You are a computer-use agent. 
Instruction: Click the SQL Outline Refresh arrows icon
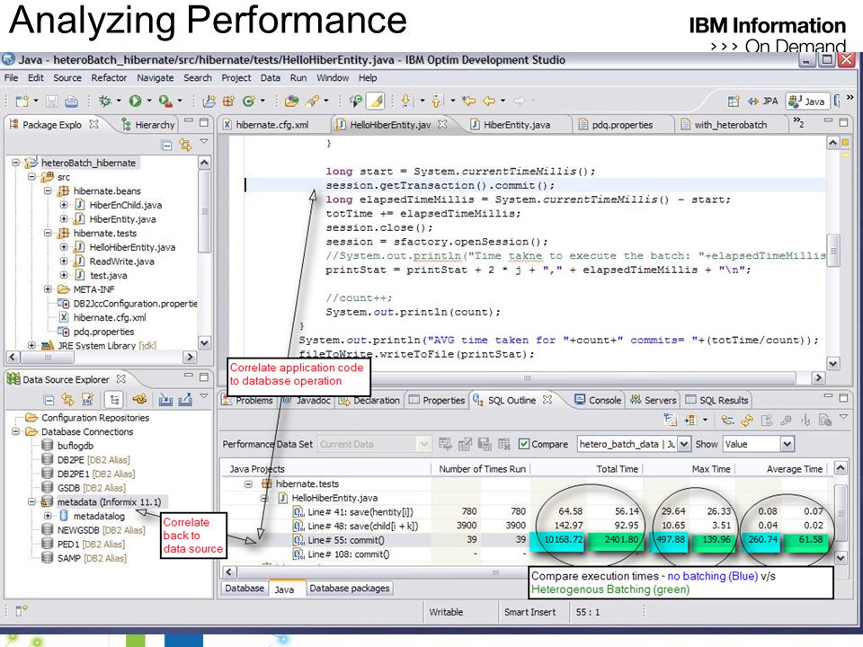(747, 421)
